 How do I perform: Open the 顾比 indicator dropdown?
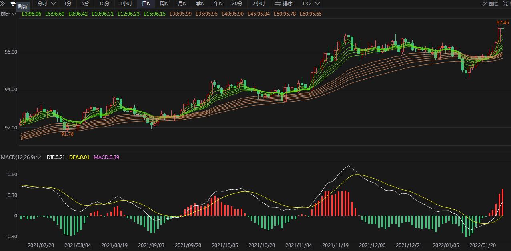click(x=8, y=14)
